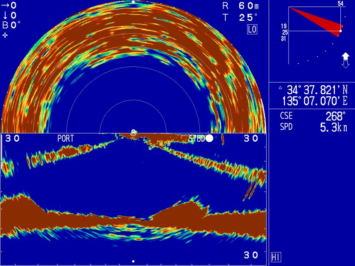Click the white heading dot atop the sonar arc
The width and height of the screenshot is (355, 266).
click(133, 2)
